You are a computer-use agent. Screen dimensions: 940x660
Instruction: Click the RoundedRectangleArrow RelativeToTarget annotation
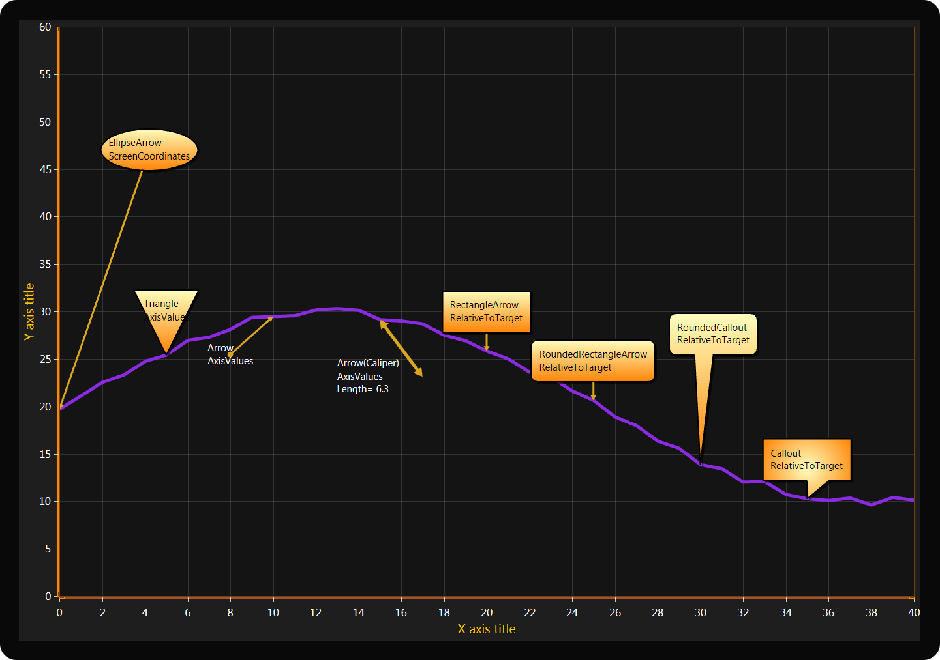click(592, 361)
